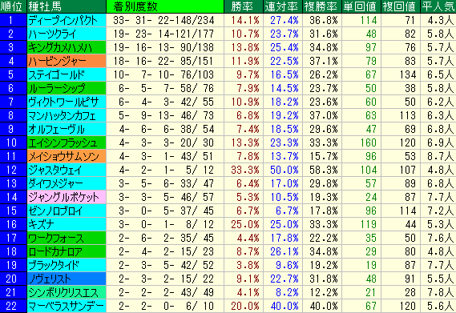Click the 複勝率 header cell
The width and height of the screenshot is (456, 313).
tap(322, 6)
